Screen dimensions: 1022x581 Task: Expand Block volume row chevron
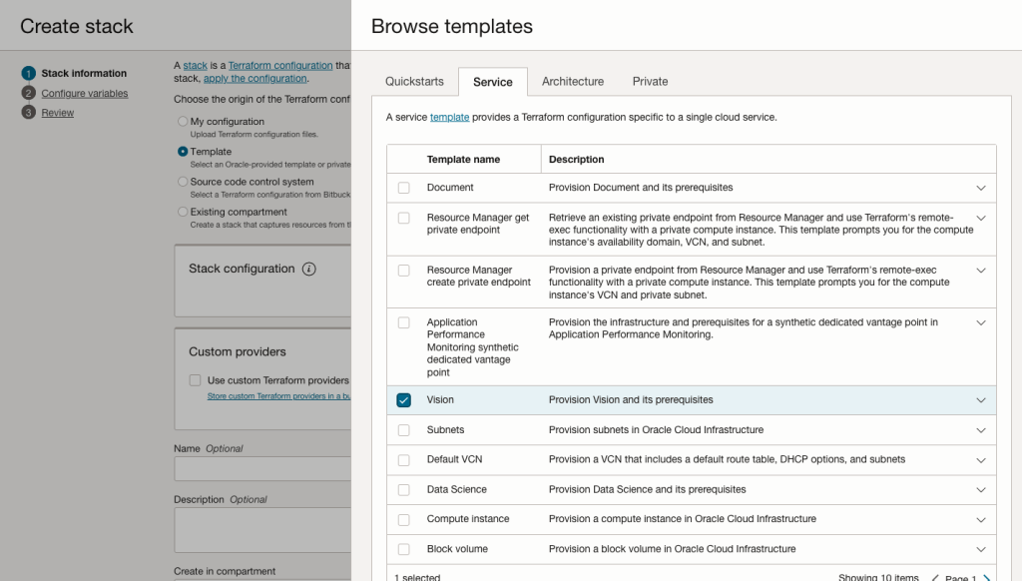pyautogui.click(x=981, y=549)
